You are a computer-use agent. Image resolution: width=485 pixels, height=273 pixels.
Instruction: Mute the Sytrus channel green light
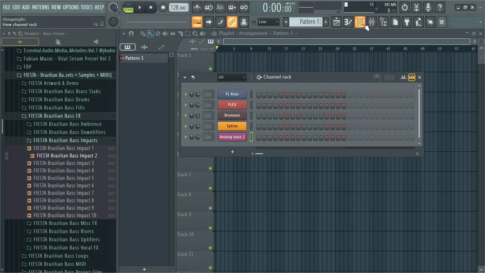(x=186, y=126)
